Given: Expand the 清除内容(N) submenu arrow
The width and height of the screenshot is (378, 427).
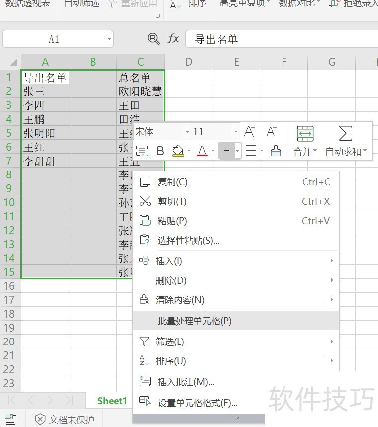Looking at the screenshot, I should pos(332,300).
